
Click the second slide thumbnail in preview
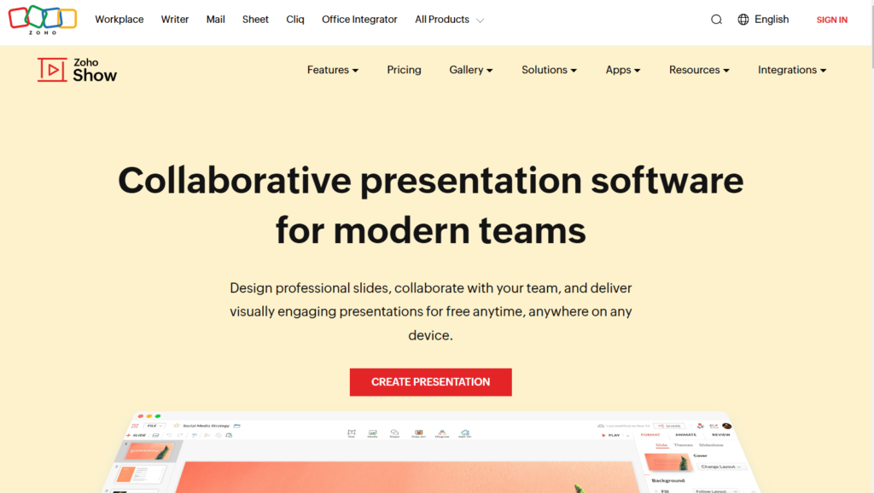[x=141, y=474]
